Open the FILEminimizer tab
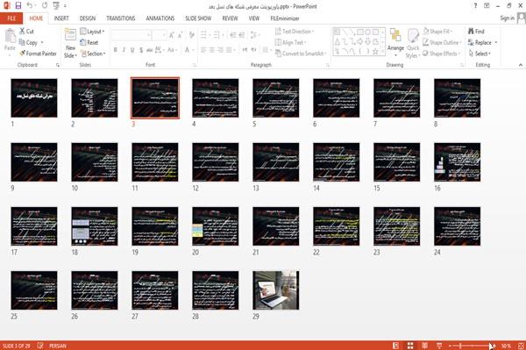This screenshot has height=350, width=526. tap(285, 18)
